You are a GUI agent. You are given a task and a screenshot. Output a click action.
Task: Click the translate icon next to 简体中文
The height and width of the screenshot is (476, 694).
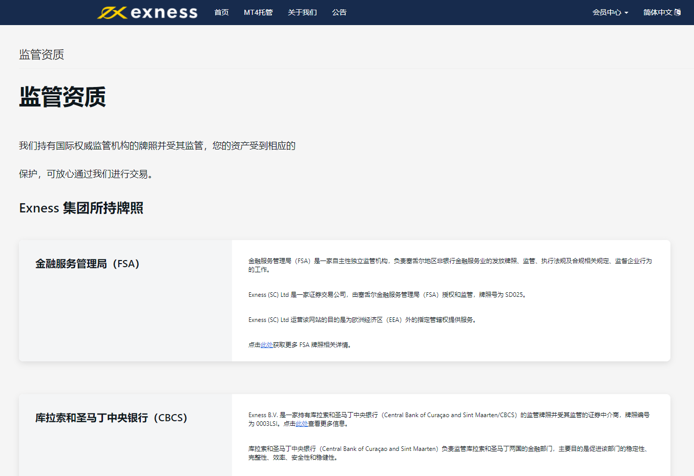click(x=678, y=12)
